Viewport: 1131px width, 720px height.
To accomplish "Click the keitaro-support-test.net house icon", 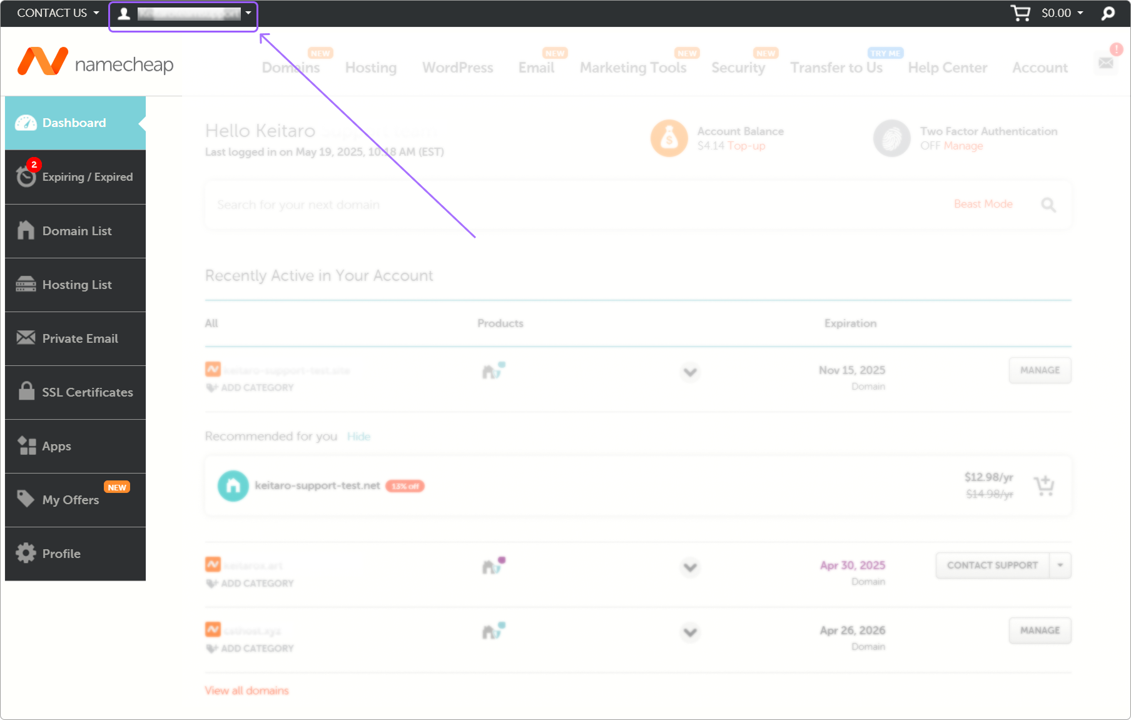I will [233, 486].
